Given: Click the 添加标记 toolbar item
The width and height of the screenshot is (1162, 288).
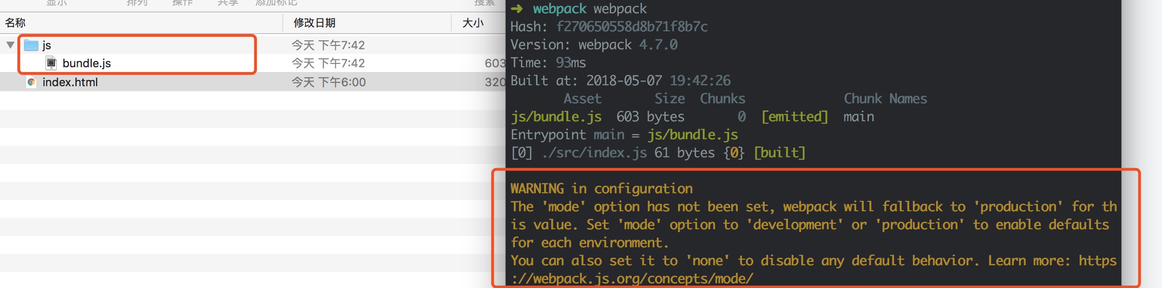Looking at the screenshot, I should (277, 3).
